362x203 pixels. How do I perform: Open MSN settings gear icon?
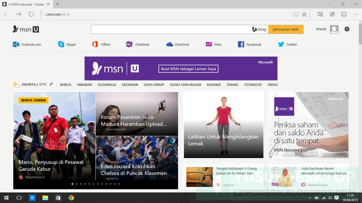pyautogui.click(x=347, y=29)
